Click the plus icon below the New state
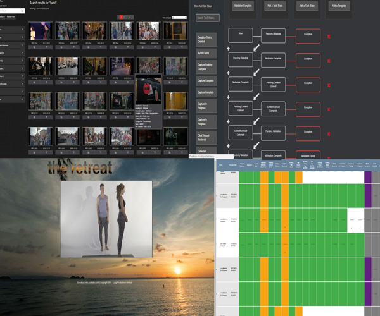This screenshot has width=380, height=316. 229,47
